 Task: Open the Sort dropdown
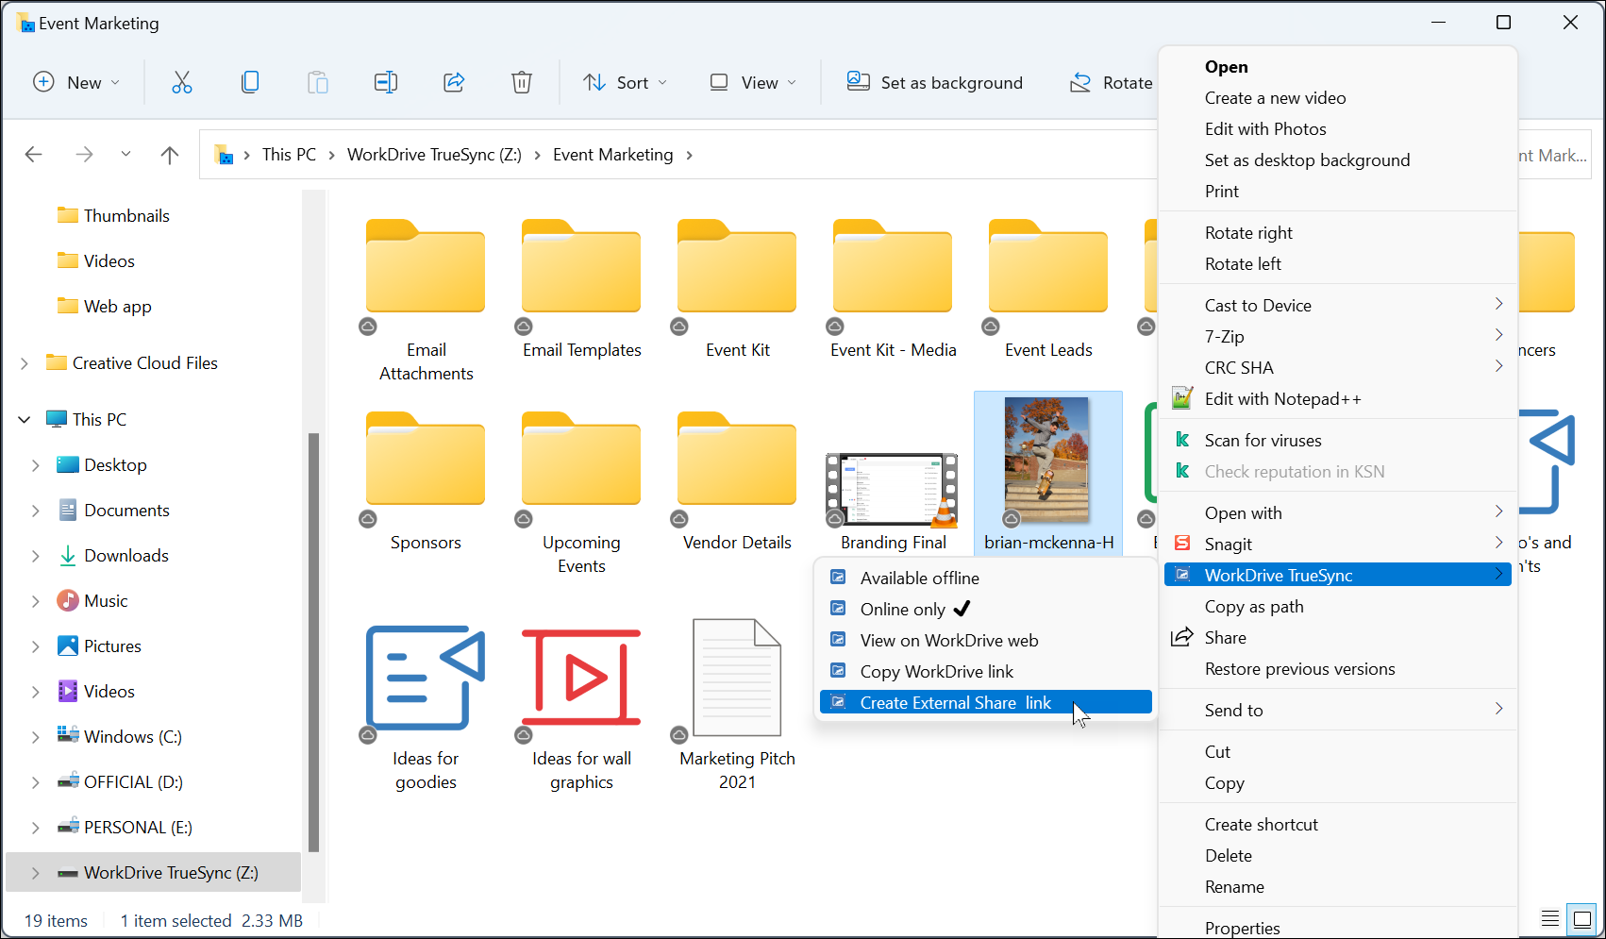pyautogui.click(x=625, y=83)
